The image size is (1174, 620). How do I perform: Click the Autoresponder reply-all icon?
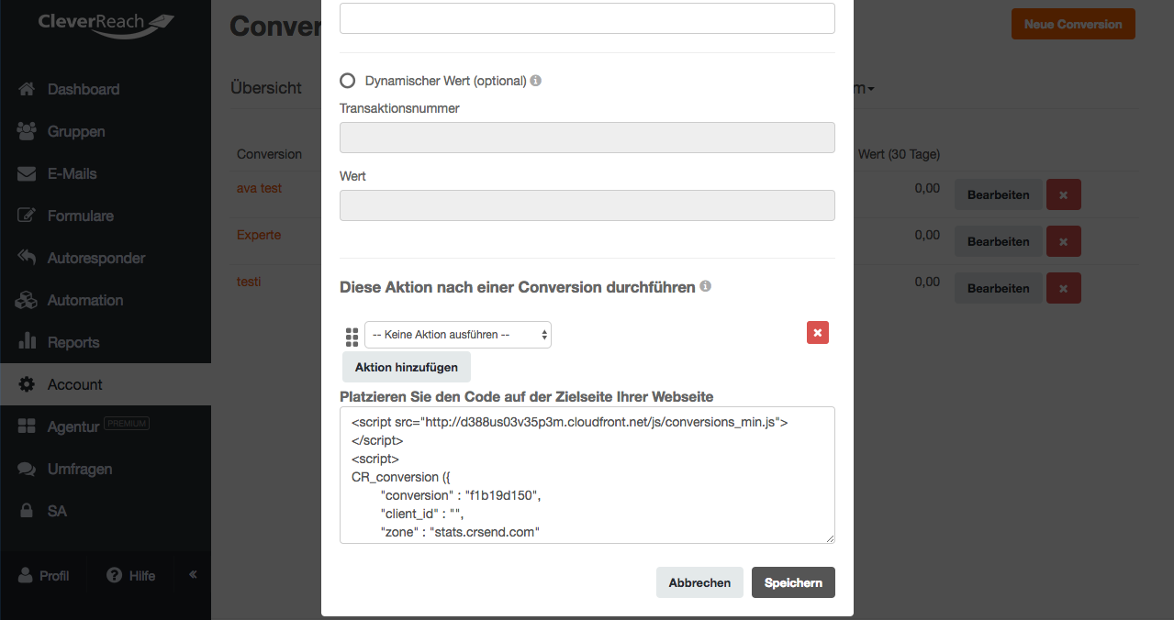(27, 258)
